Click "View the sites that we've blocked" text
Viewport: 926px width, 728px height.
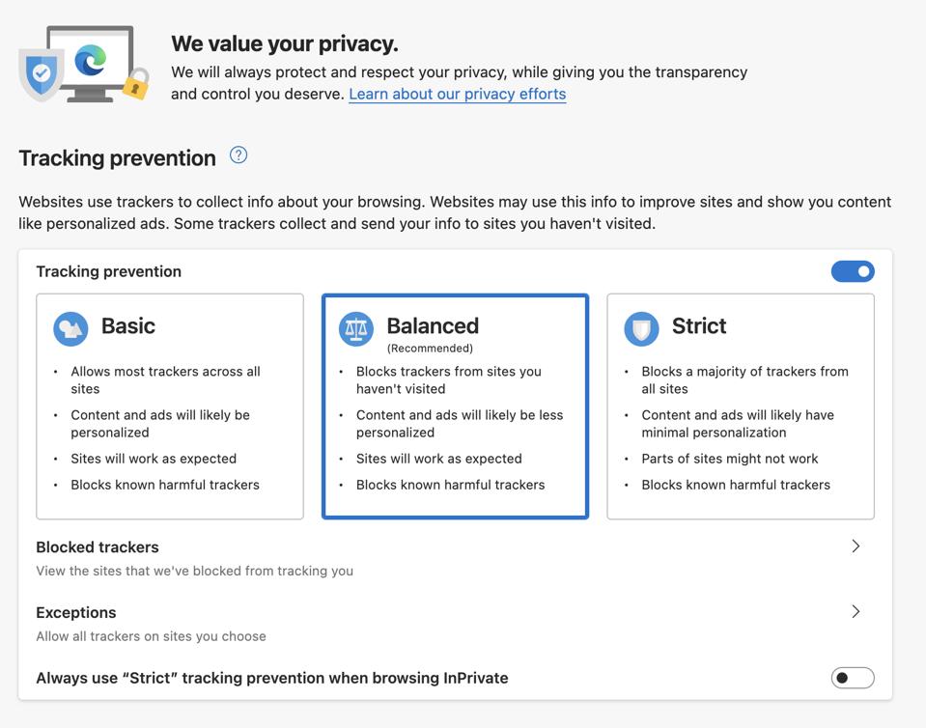tap(194, 571)
